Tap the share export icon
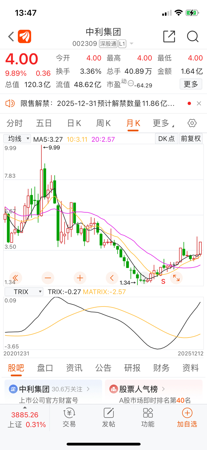Image resolution: width=207 pixels, height=450 pixels. point(169,37)
